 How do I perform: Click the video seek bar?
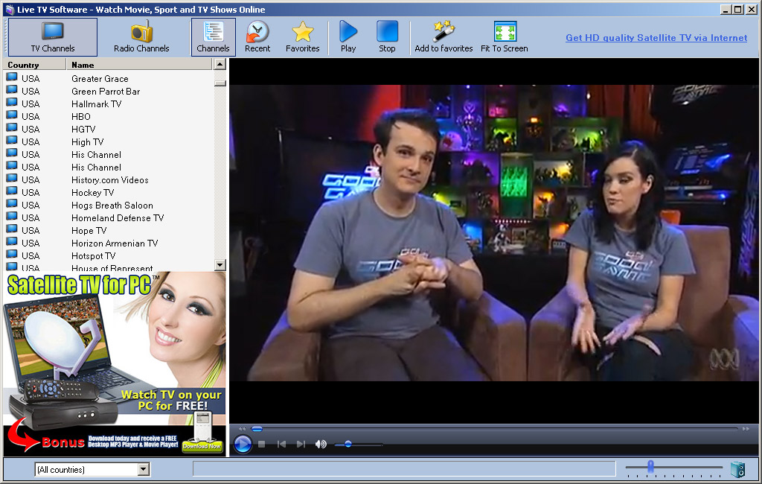[x=494, y=429]
